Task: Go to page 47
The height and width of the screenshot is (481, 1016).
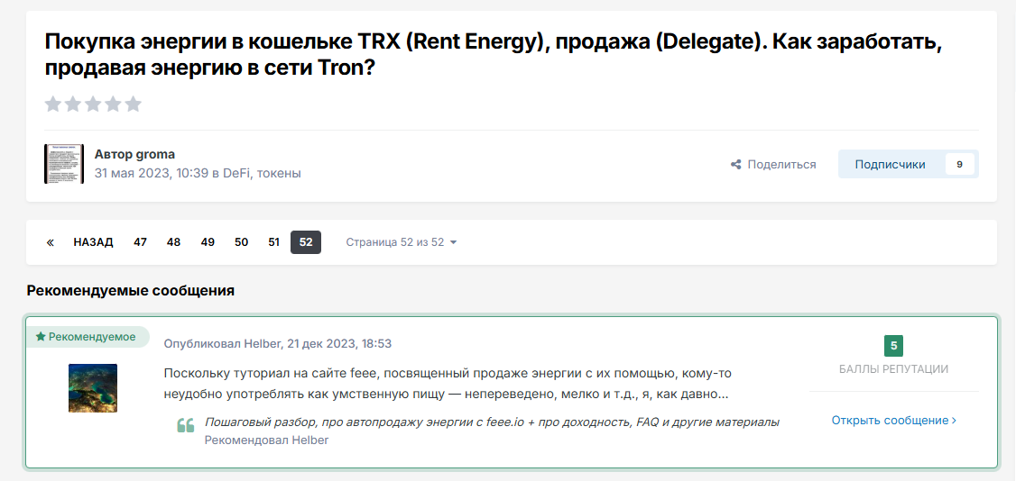Action: click(x=140, y=242)
